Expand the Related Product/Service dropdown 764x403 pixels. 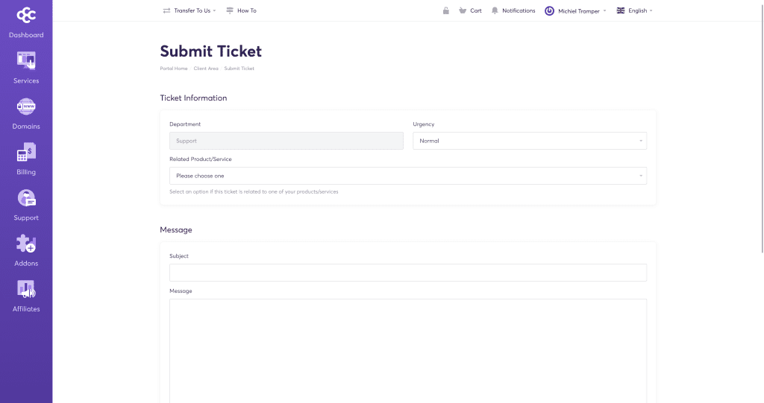click(x=408, y=176)
